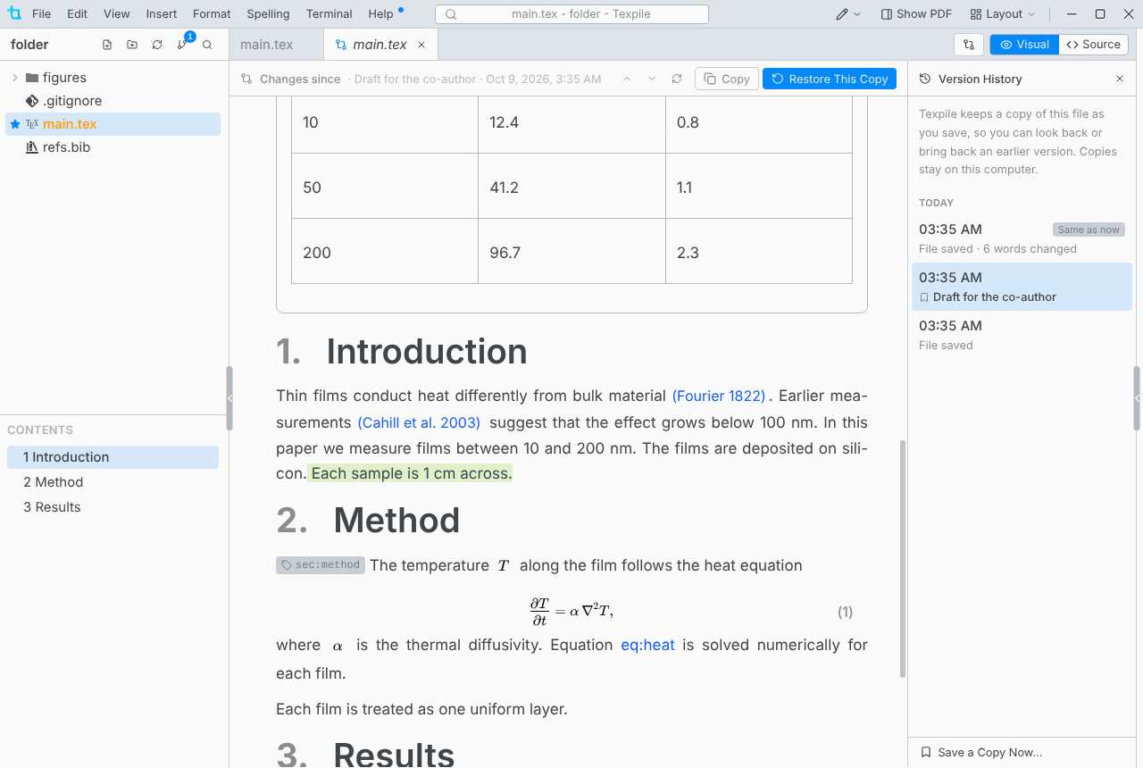Open the Layout dropdown
Viewport: 1143px width, 768px height.
1003,14
